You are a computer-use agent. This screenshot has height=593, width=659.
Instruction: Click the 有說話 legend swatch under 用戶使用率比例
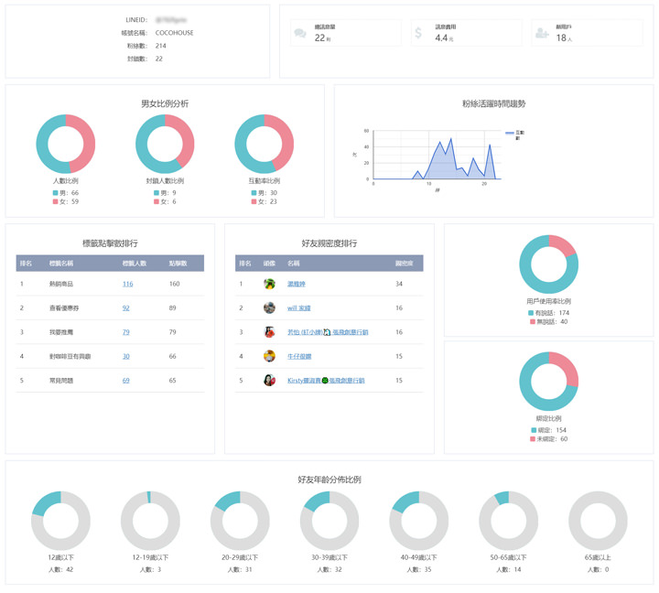click(x=531, y=313)
